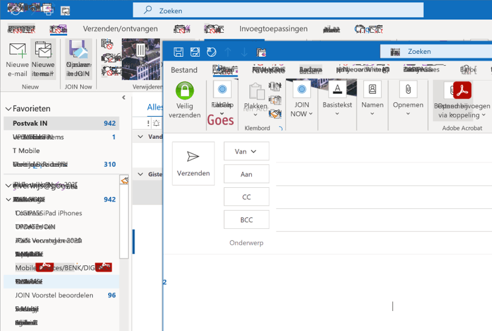Click the magnifier icon in main search bar

coord(147,10)
